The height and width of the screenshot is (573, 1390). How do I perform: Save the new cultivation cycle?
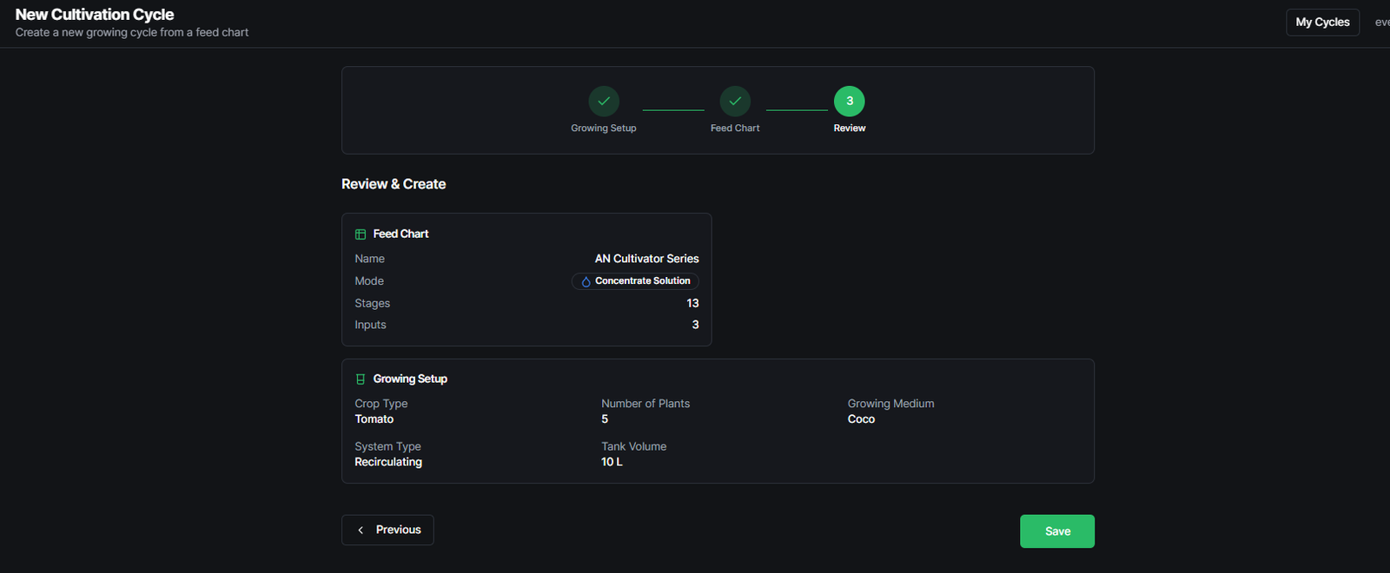point(1057,531)
